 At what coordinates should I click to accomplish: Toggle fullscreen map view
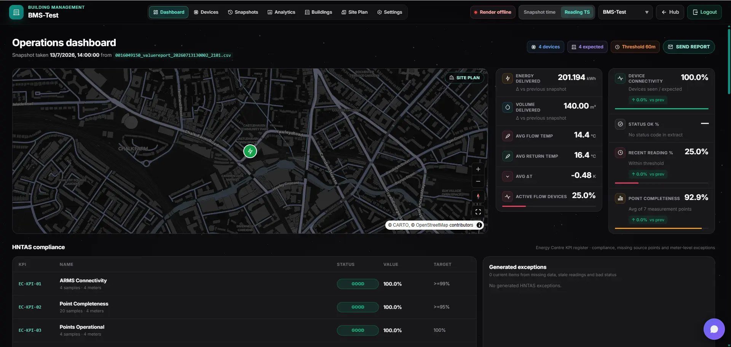pyautogui.click(x=478, y=212)
